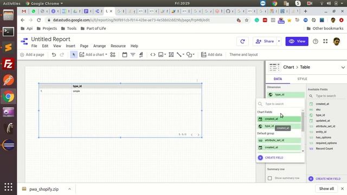Insert a filter control

click(133, 55)
